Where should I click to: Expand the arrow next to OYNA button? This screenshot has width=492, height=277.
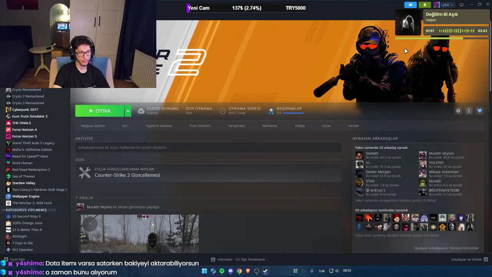pos(128,111)
